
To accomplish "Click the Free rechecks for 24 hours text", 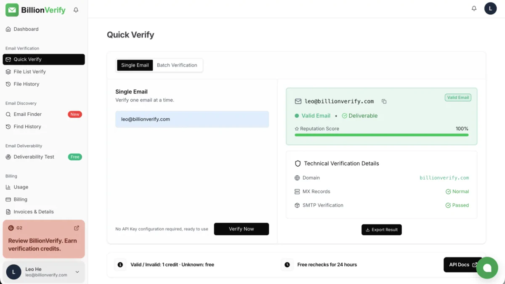I will click(327, 265).
